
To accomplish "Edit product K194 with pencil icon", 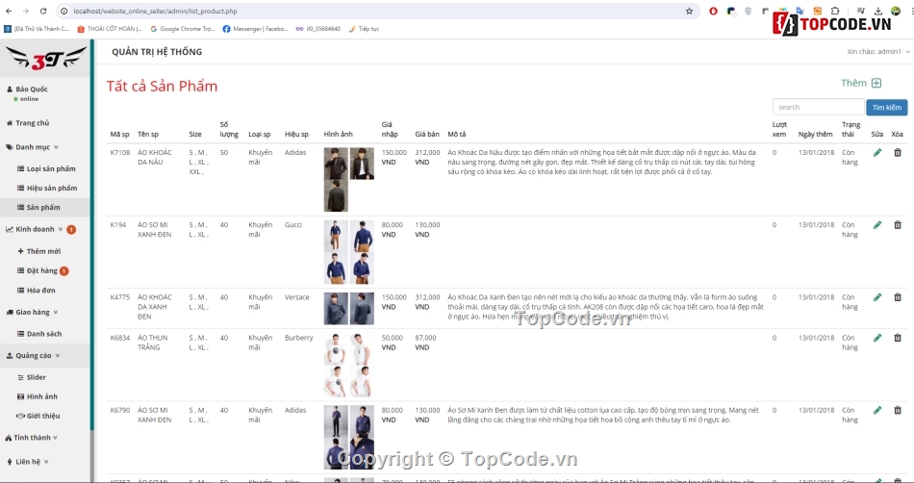I will click(x=877, y=225).
